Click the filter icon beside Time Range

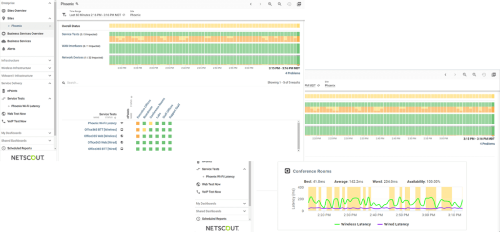point(64,14)
